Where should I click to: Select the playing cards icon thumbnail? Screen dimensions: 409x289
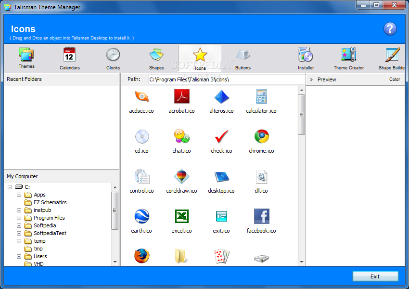point(221,256)
